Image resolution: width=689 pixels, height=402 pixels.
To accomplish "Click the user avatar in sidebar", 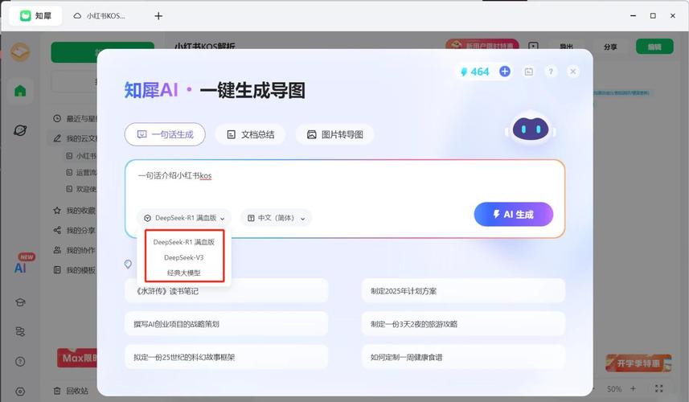I will tap(20, 51).
